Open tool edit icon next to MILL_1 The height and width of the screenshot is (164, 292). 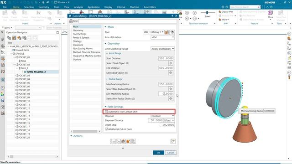click(x=167, y=32)
